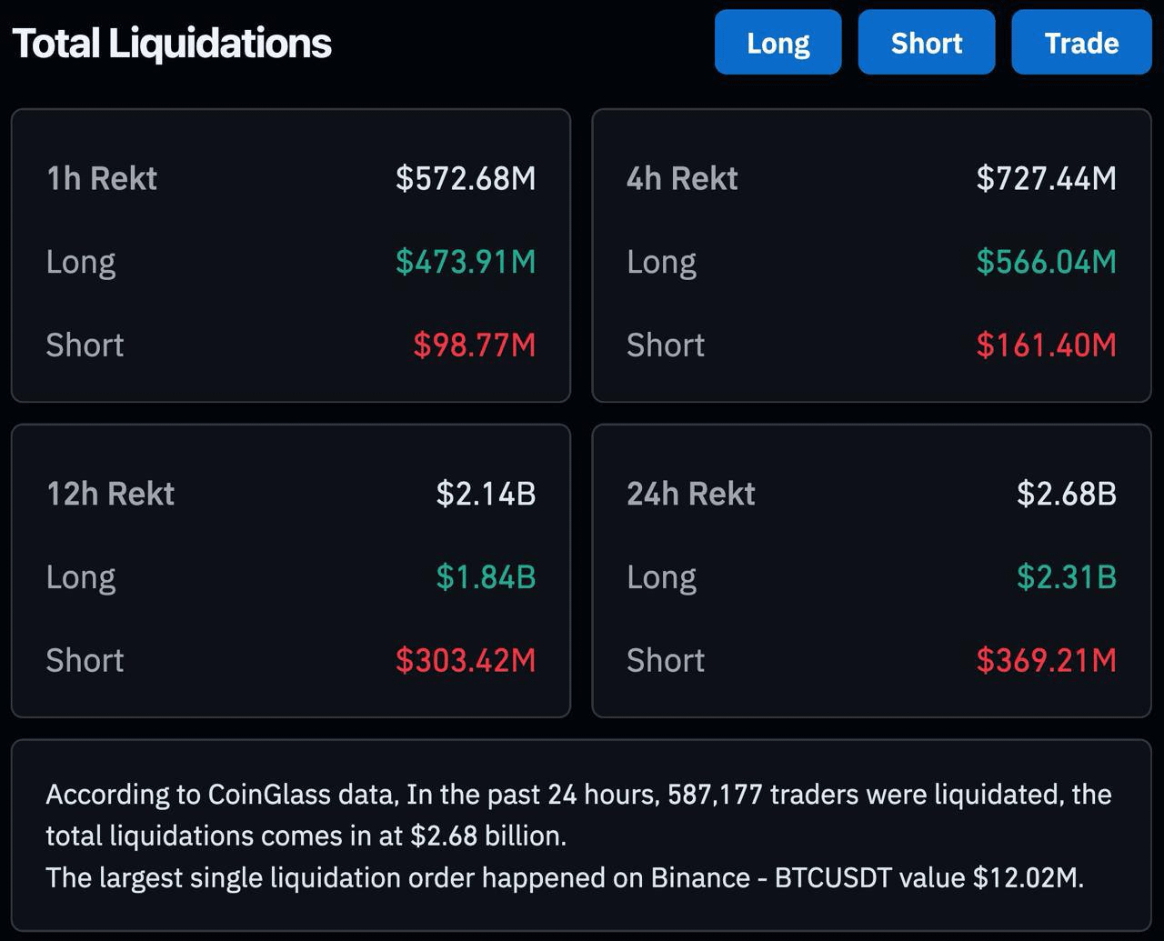Screen dimensions: 1164x941
Task: Open the Trade button
Action: click(1081, 43)
